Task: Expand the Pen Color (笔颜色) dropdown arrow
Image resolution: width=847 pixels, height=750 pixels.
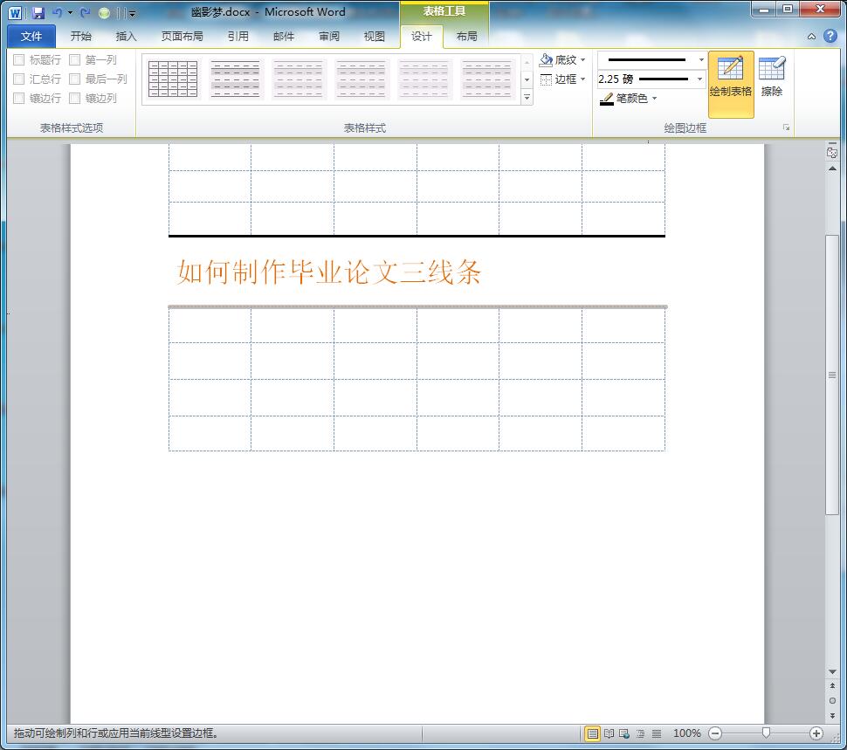Action: click(x=655, y=99)
